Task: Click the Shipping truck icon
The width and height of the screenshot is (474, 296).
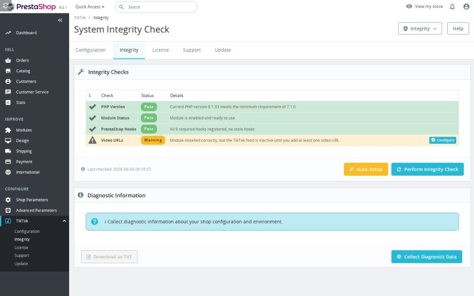Action: pos(8,151)
